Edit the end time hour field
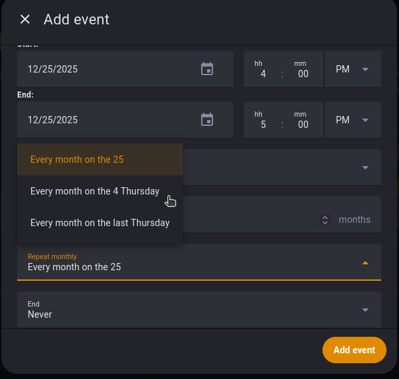Screen dimensions: 399x379 tap(262, 125)
